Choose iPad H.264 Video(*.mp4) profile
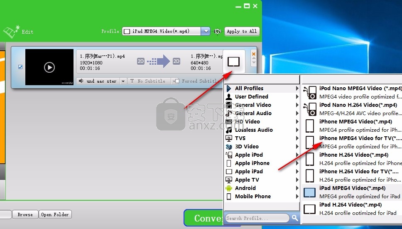This screenshot has height=229, width=402. point(352,209)
